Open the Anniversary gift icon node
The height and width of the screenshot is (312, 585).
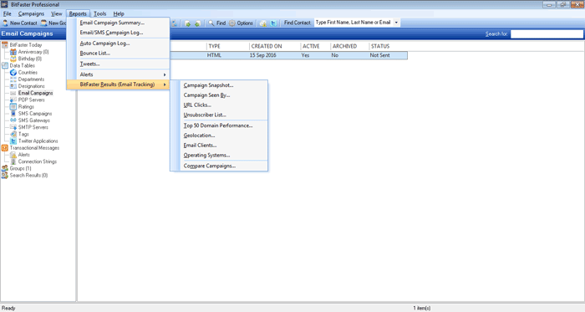[13, 52]
